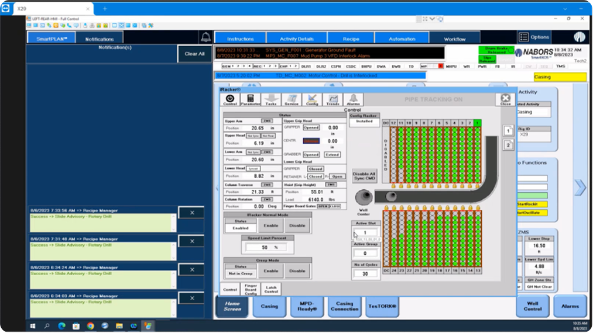Click the right chevron arrow panel
Image resolution: width=593 pixels, height=333 pixels.
pos(580,188)
